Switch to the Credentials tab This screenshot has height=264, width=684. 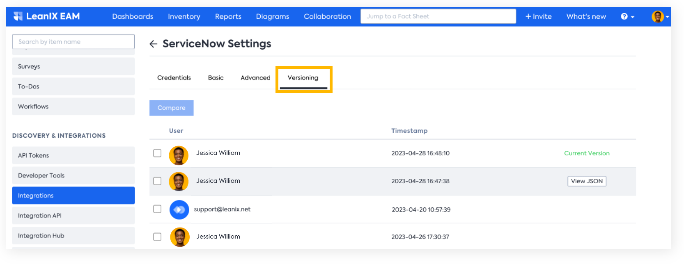click(x=174, y=77)
